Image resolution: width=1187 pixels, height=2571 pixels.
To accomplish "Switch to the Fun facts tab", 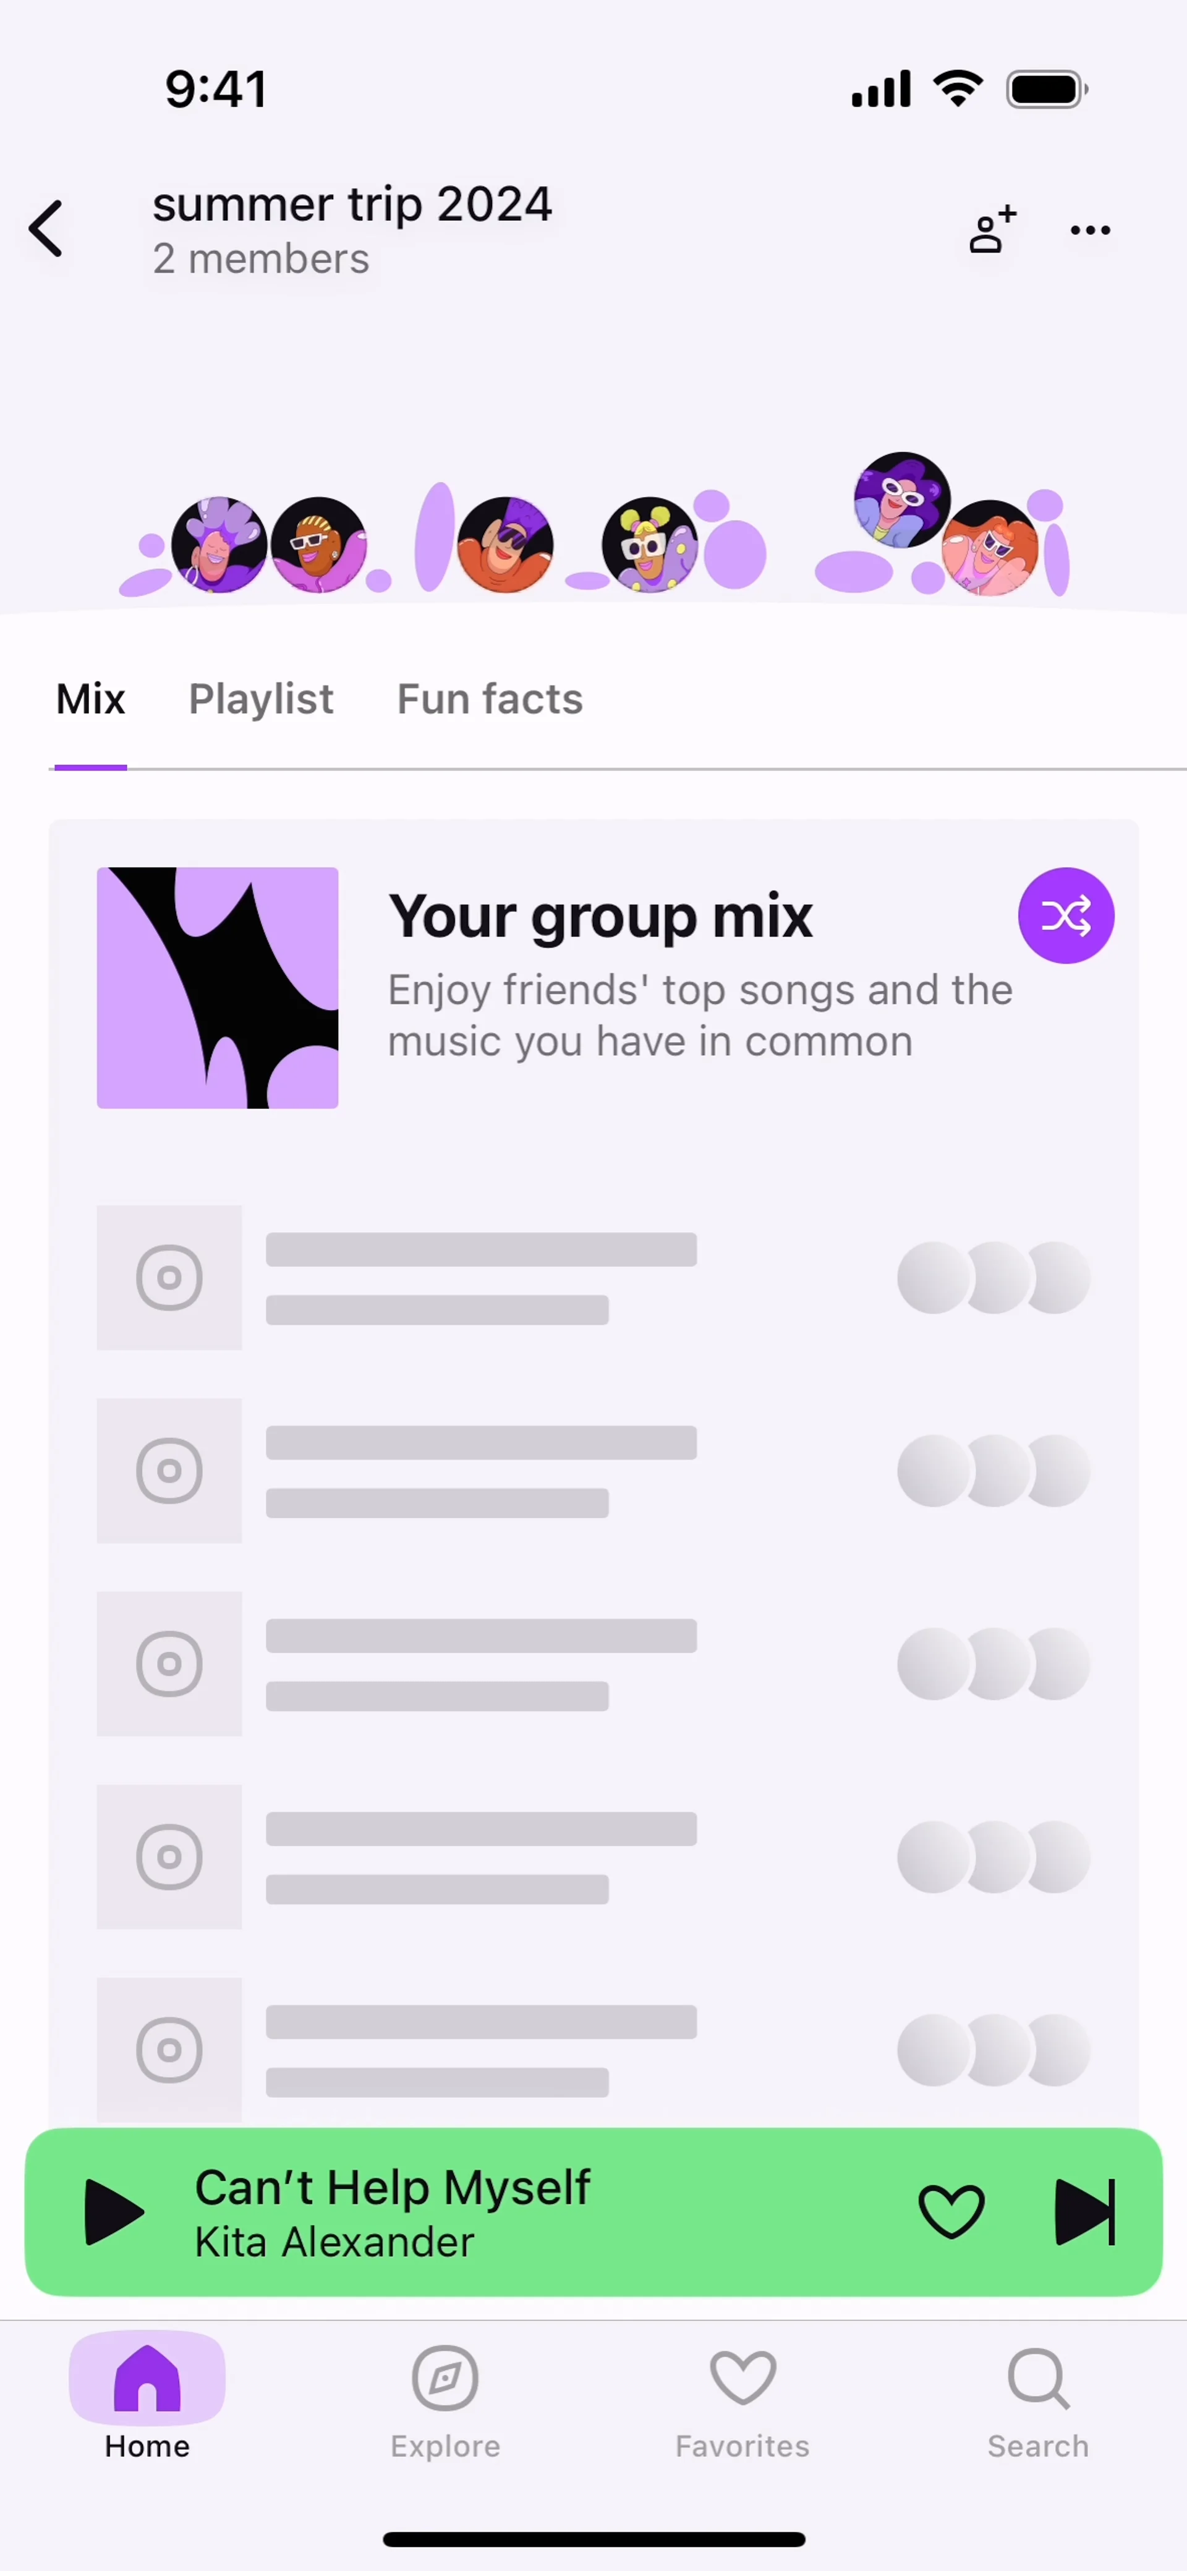I will tap(489, 700).
